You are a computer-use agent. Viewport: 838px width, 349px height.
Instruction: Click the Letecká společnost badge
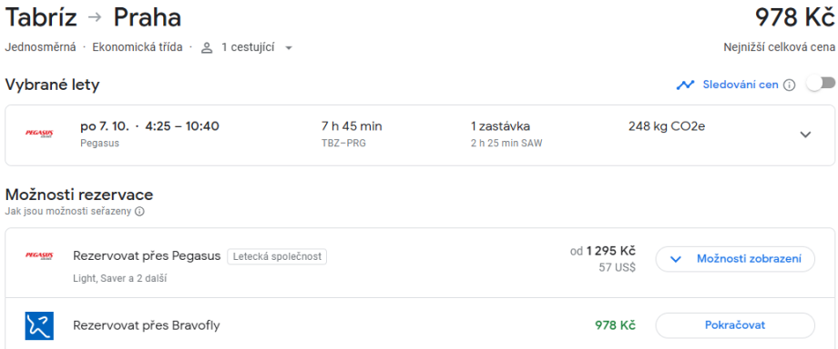coord(277,256)
